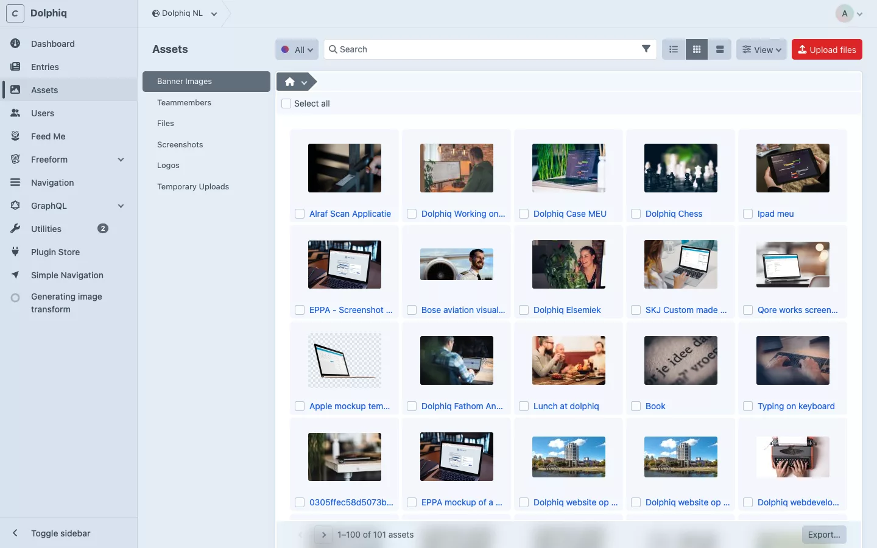Viewport: 877px width, 548px height.
Task: Open the View options dropdown
Action: [761, 50]
